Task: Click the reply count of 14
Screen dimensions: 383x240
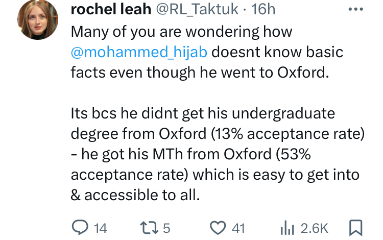Action: point(101,228)
